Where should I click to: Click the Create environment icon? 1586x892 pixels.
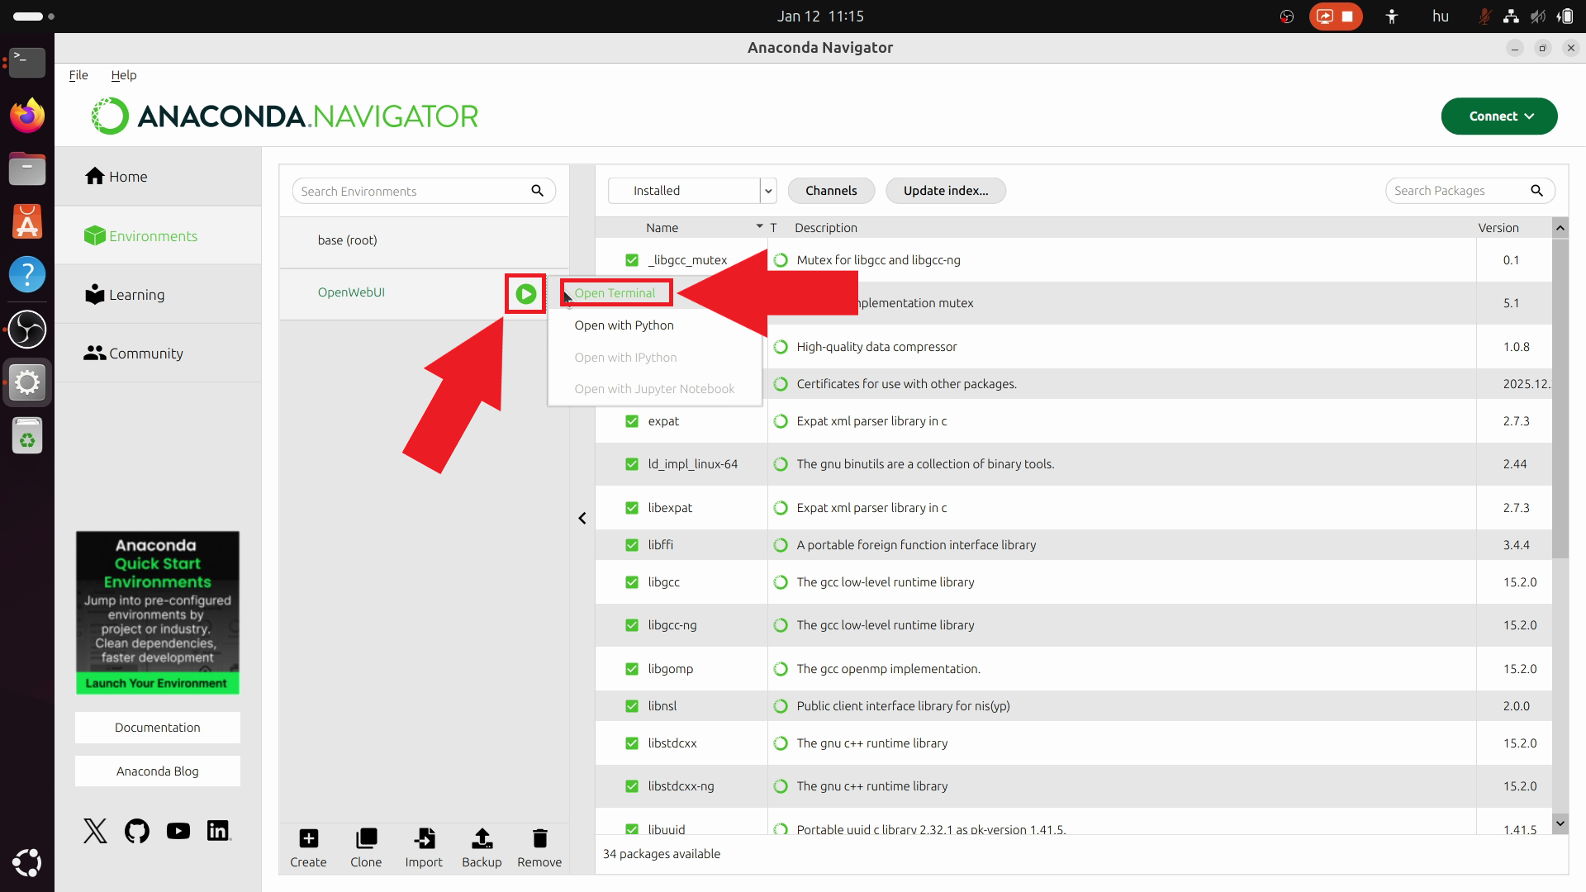[x=308, y=839]
